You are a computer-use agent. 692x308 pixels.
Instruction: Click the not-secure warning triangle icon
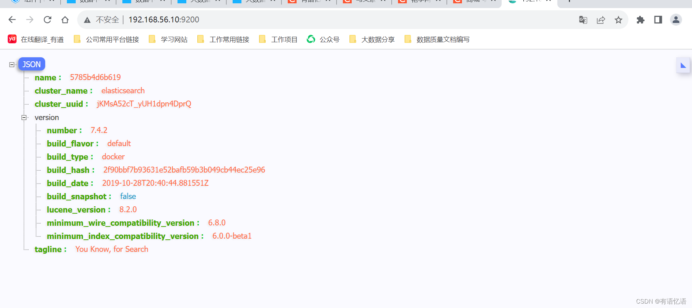(x=87, y=20)
